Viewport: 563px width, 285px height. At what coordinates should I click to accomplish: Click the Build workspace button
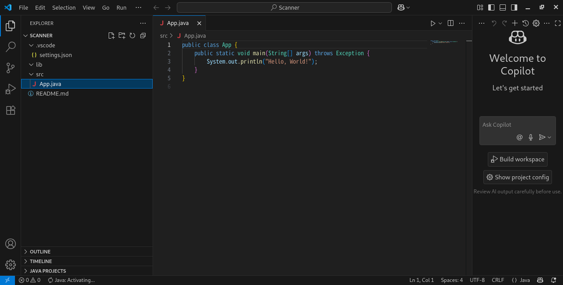[x=517, y=159]
